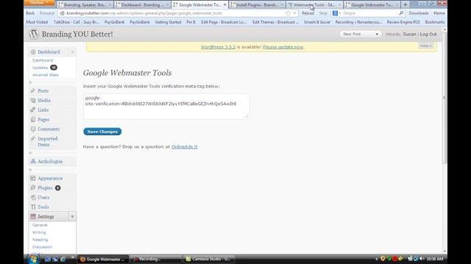
Task: Open the General settings submenu item
Action: pos(40,225)
